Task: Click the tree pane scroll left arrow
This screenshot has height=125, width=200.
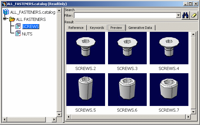Action: point(4,120)
